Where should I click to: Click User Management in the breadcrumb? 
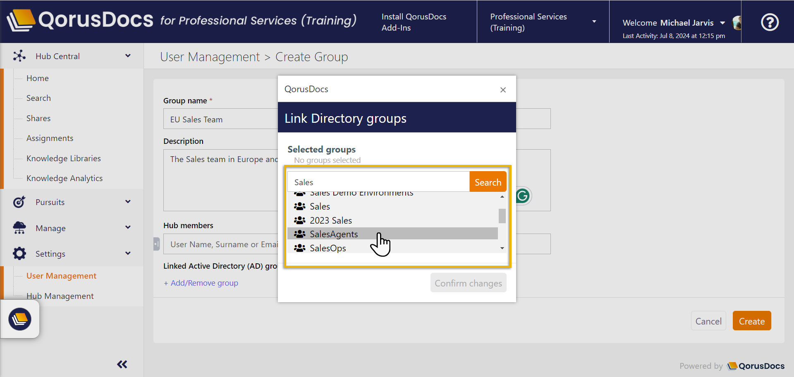pyautogui.click(x=210, y=57)
